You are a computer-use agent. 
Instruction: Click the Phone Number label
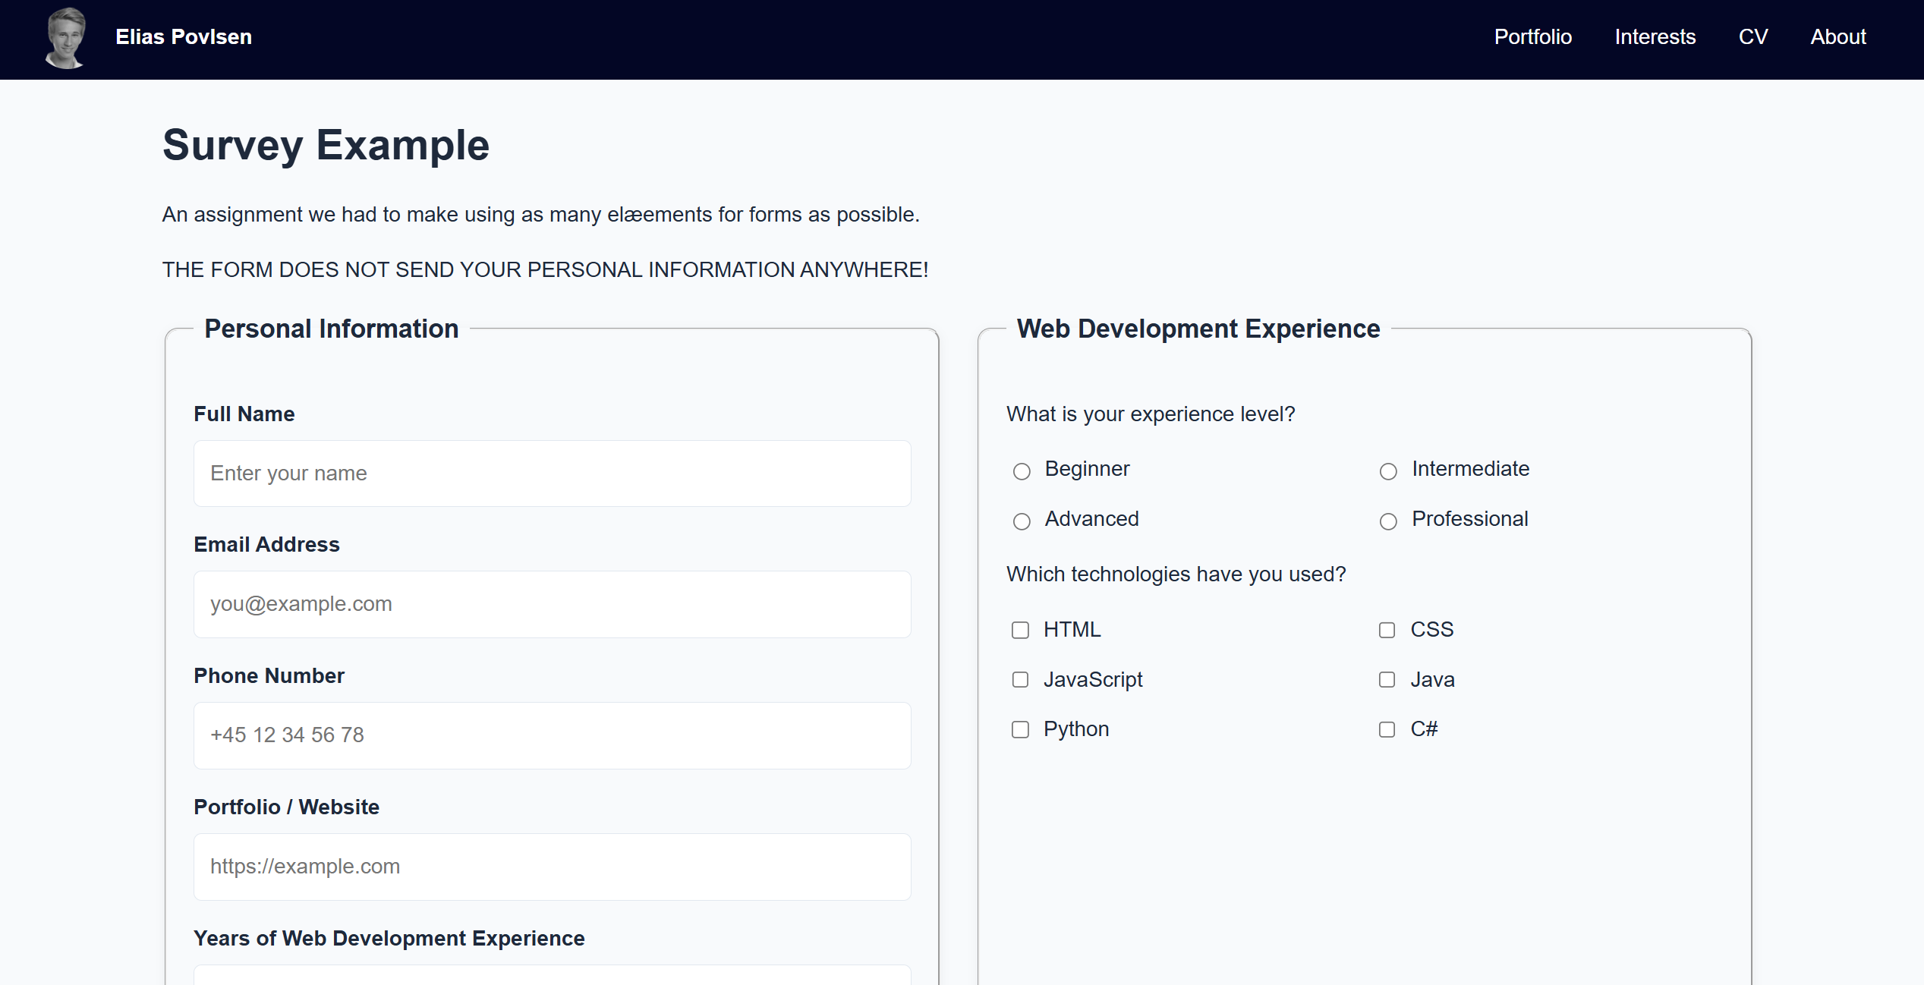point(269,676)
